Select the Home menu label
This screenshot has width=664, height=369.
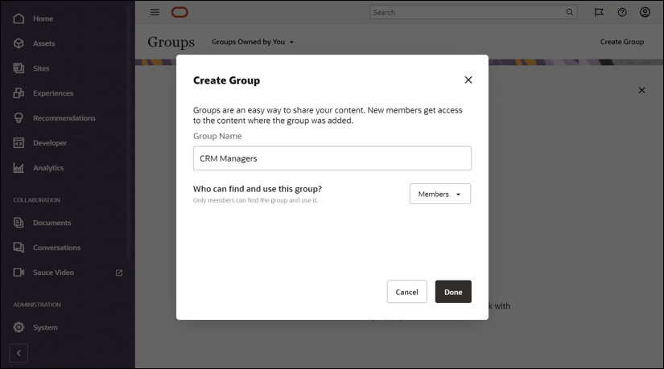tap(43, 18)
